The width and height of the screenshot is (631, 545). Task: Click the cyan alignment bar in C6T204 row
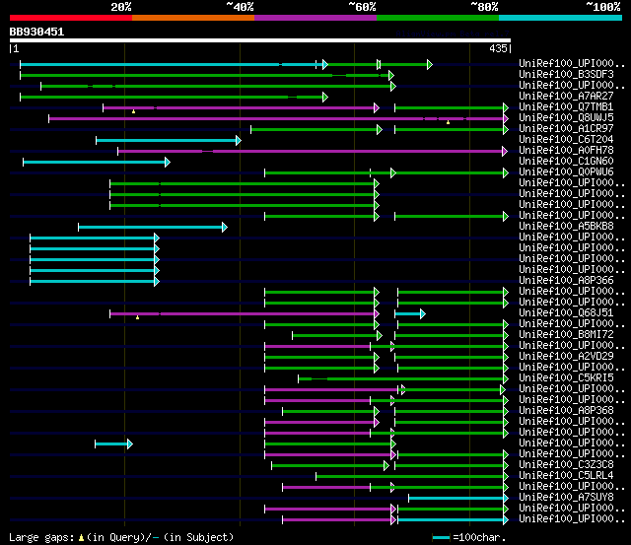[x=167, y=140]
